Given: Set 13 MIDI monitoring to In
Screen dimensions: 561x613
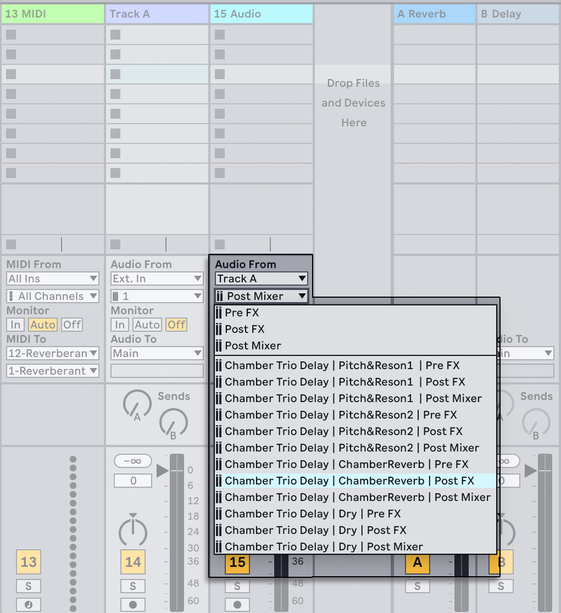Looking at the screenshot, I should point(15,325).
